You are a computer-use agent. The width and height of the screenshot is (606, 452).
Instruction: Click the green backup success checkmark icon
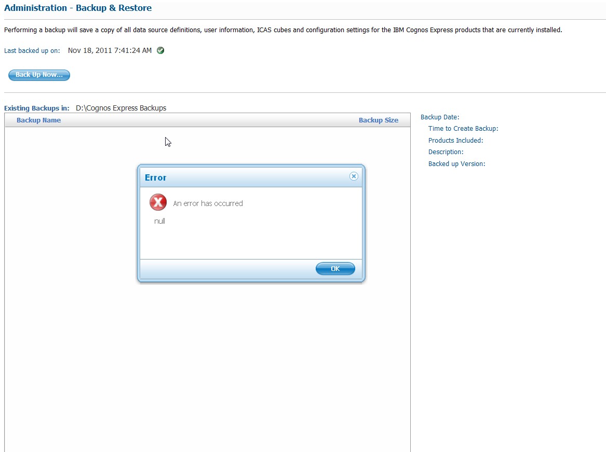(x=160, y=50)
